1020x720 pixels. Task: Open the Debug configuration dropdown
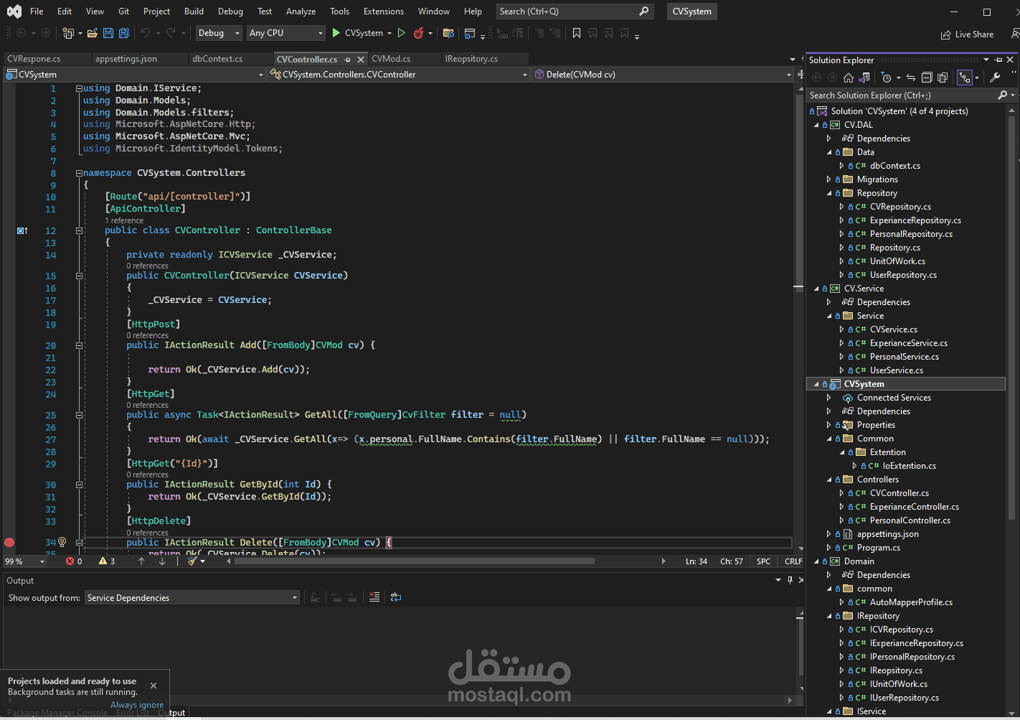tap(219, 33)
